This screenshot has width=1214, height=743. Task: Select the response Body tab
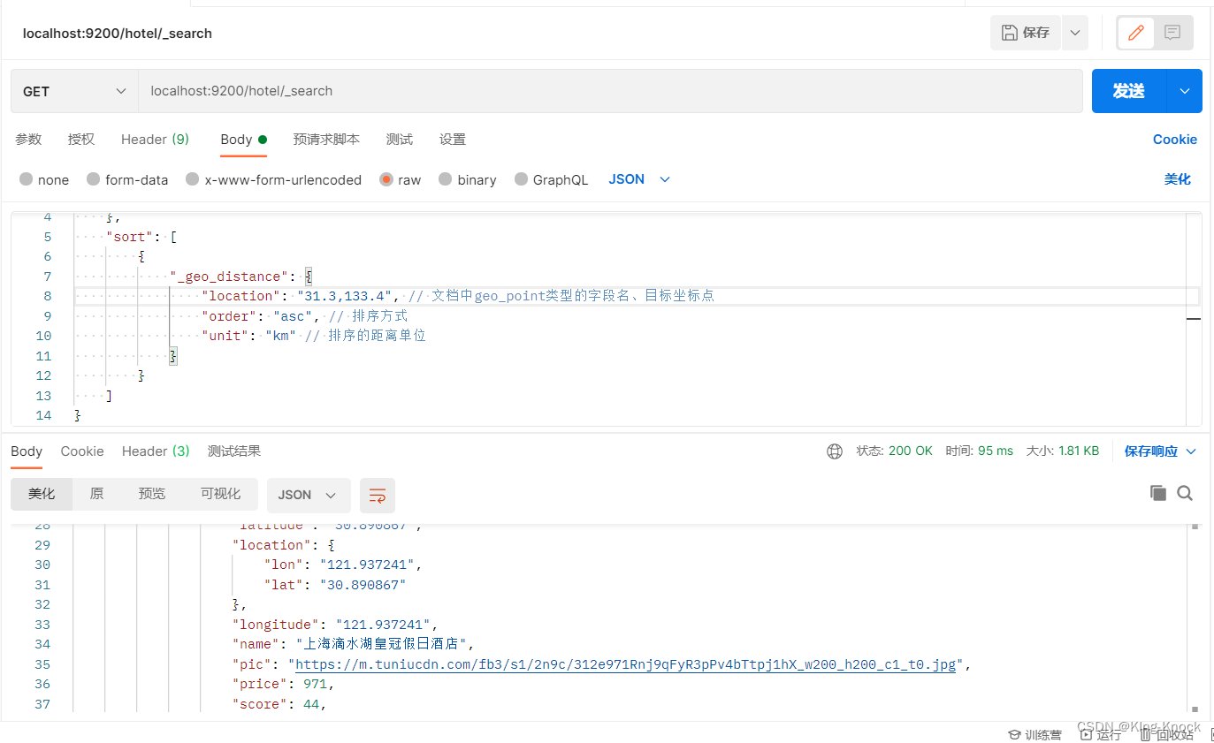click(x=27, y=451)
